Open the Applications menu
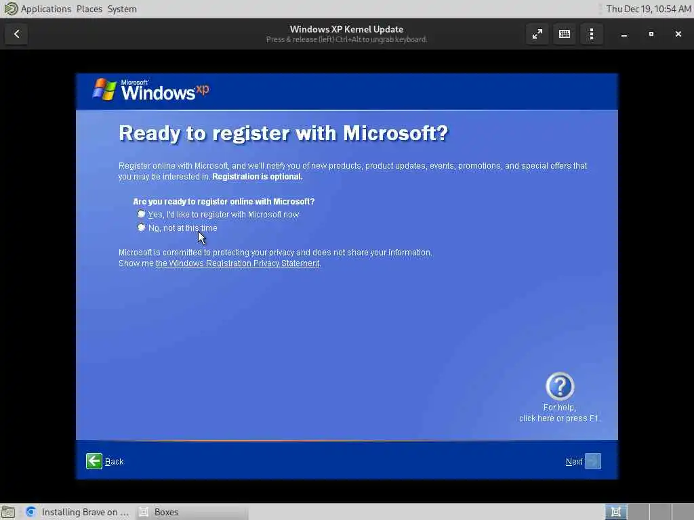The image size is (694, 520). pos(46,9)
